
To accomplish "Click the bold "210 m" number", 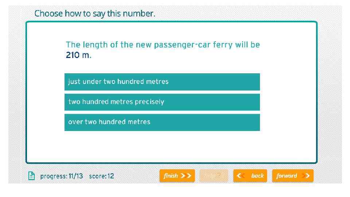I will click(x=77, y=55).
